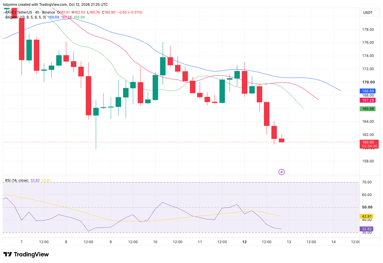This screenshot has height=263, width=383.
Task: Click the 158.00 price axis tick
Action: (x=368, y=161)
